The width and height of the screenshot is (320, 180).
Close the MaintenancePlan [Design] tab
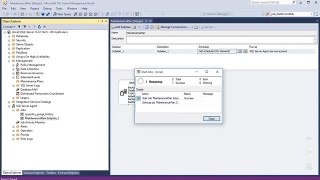[x=150, y=21]
